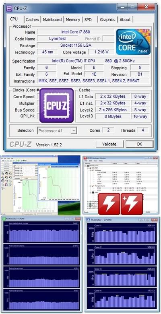Click the Instructions list field
Screen dimensions: 161x314
pos(93,81)
